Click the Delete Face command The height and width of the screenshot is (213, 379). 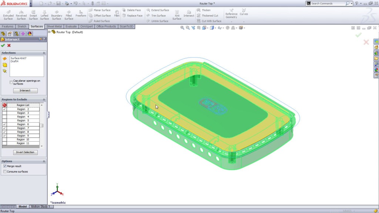[131, 10]
